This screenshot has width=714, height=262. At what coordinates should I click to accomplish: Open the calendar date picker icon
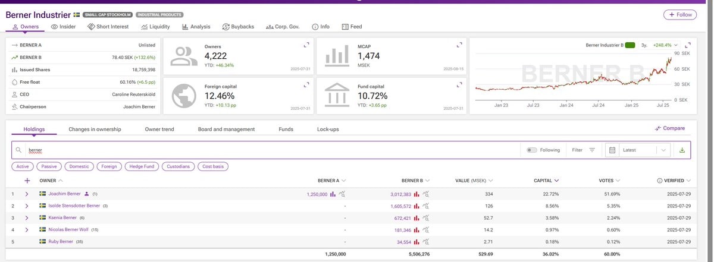[612, 150]
